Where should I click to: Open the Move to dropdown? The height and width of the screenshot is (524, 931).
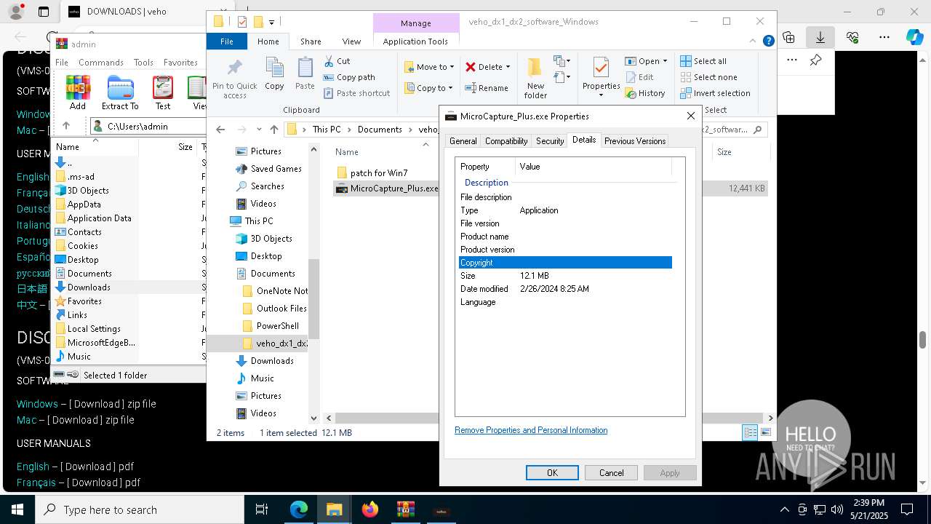click(x=429, y=67)
